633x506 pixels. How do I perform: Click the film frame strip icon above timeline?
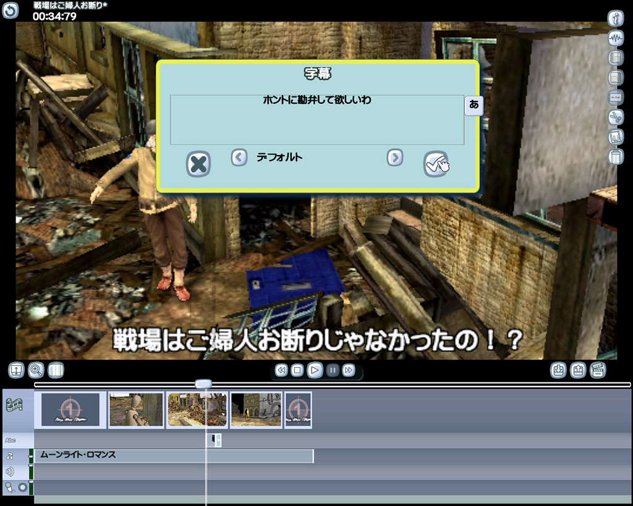pos(56,370)
